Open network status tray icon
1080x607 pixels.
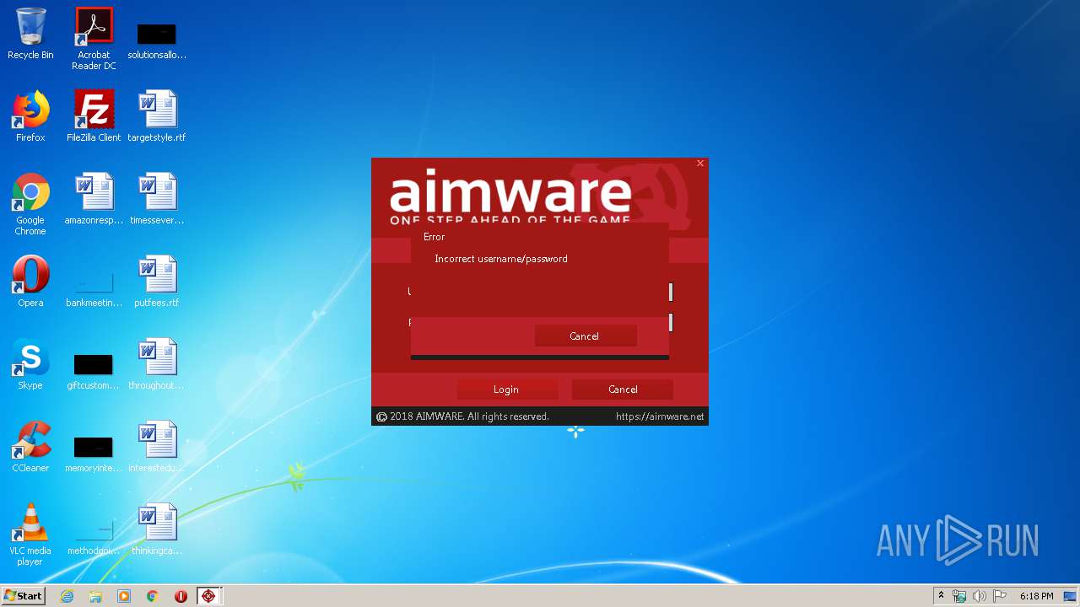coord(959,596)
